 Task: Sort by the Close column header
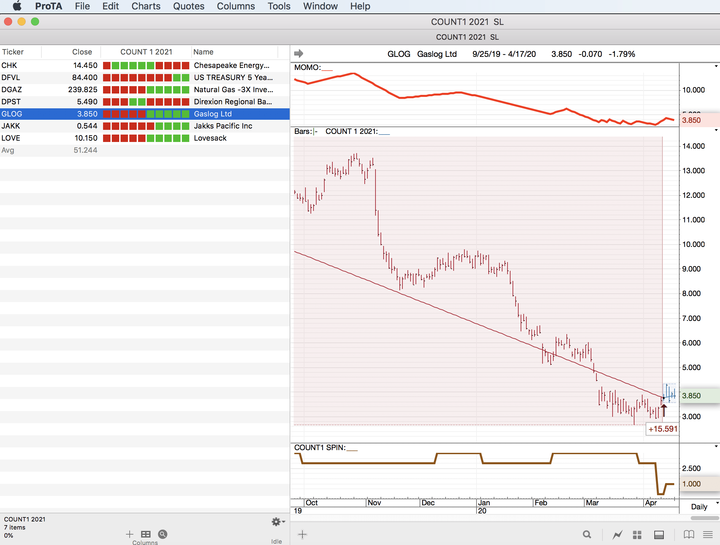[82, 52]
